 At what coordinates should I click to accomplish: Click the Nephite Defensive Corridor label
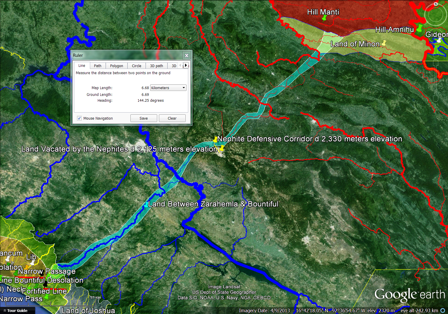310,139
